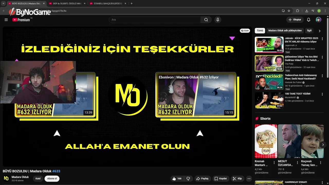Open the notifications bell
Image resolution: width=329 pixels, height=185 pixels.
pos(309,20)
